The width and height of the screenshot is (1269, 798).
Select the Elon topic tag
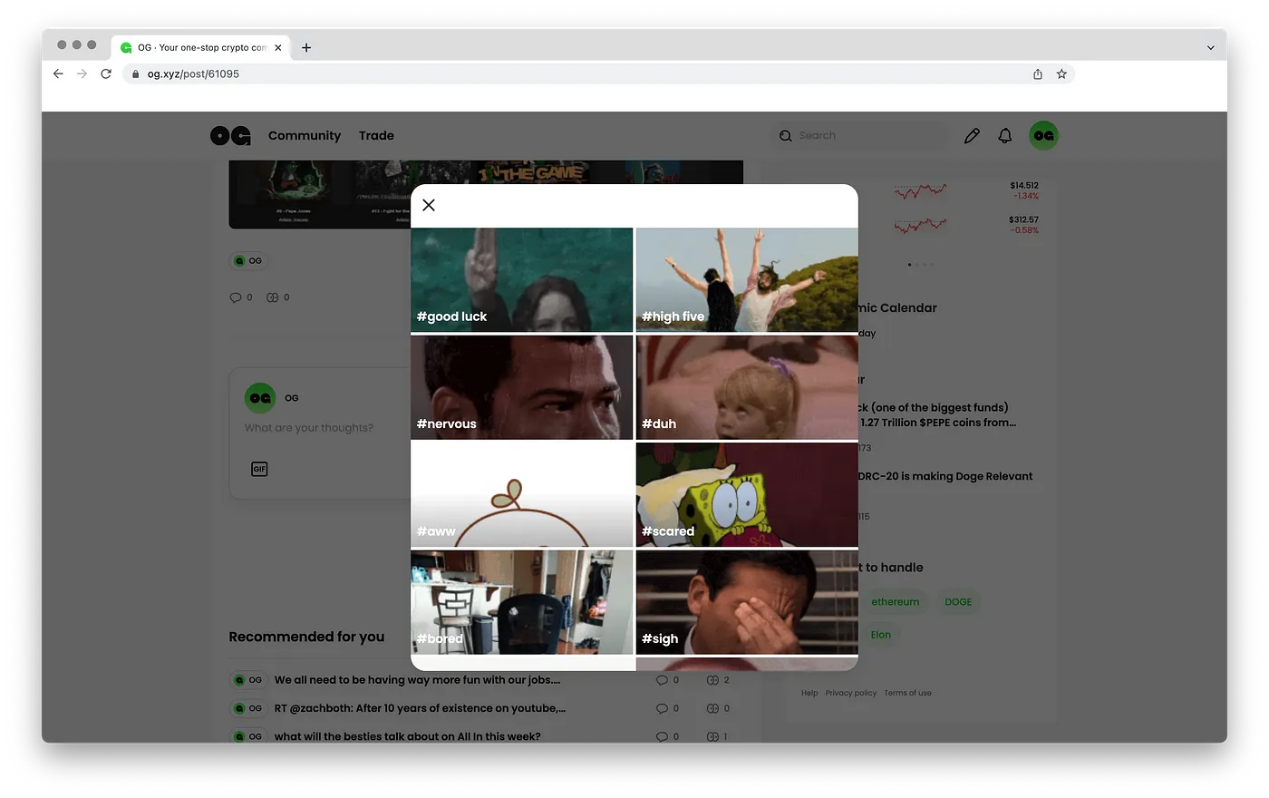(x=880, y=635)
